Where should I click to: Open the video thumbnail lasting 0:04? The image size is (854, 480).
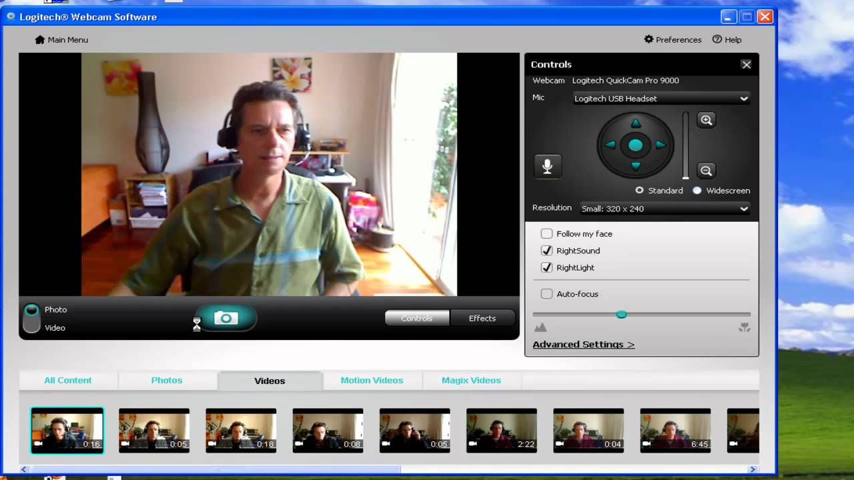[x=588, y=431]
